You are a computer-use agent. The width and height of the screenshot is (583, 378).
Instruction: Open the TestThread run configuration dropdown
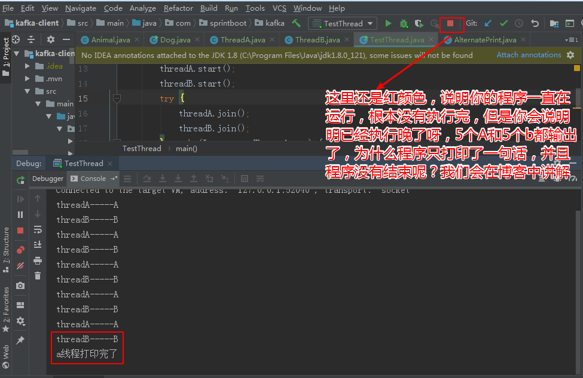tap(343, 23)
